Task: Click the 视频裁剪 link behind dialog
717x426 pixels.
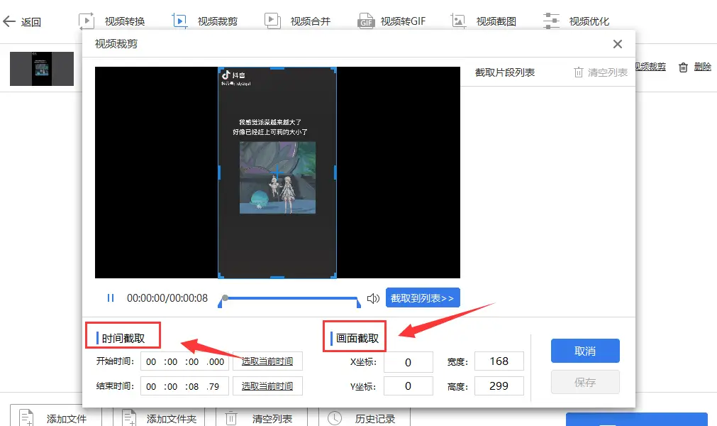Action: pos(650,67)
